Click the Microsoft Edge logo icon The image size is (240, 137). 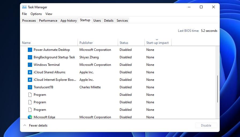pos(30,117)
